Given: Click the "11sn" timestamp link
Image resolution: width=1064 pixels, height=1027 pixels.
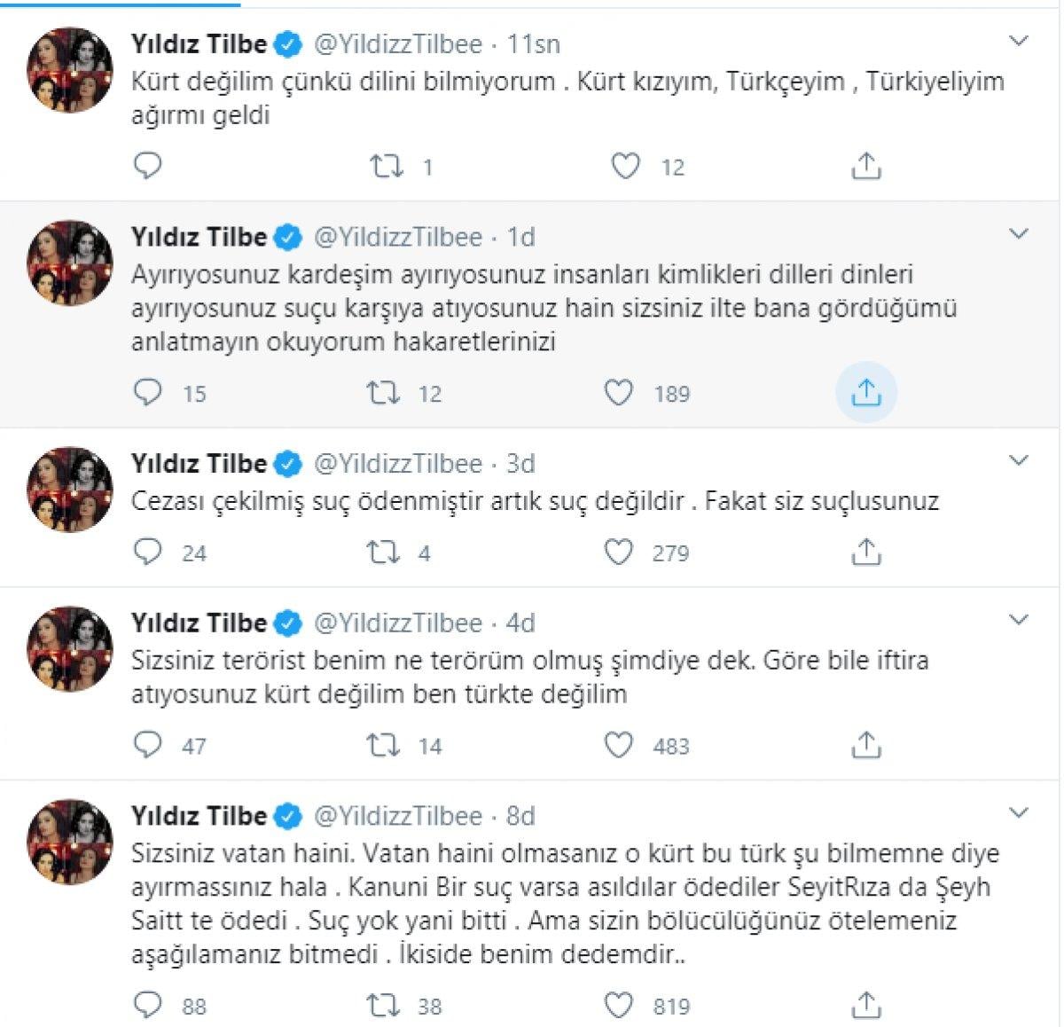Looking at the screenshot, I should tap(535, 43).
